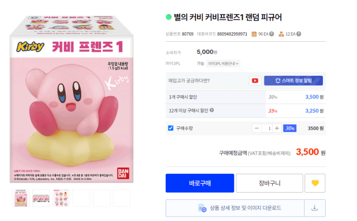Increase quantity with the plus button
The width and height of the screenshot is (357, 221).
pos(277,129)
